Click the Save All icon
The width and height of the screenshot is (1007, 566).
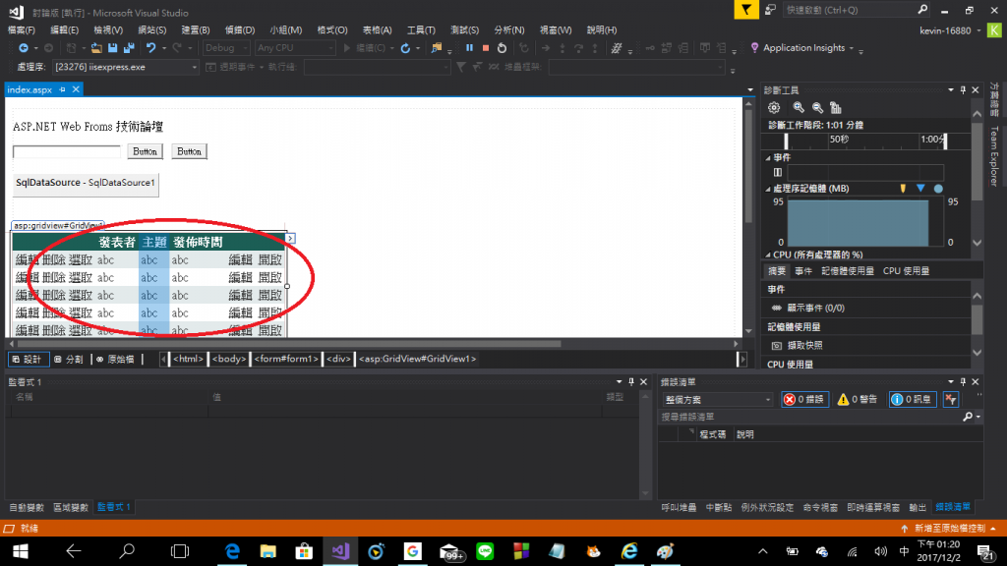[129, 48]
